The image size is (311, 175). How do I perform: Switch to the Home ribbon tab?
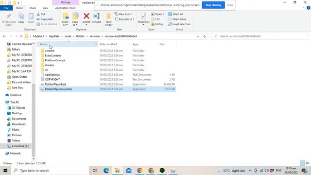(x=19, y=8)
